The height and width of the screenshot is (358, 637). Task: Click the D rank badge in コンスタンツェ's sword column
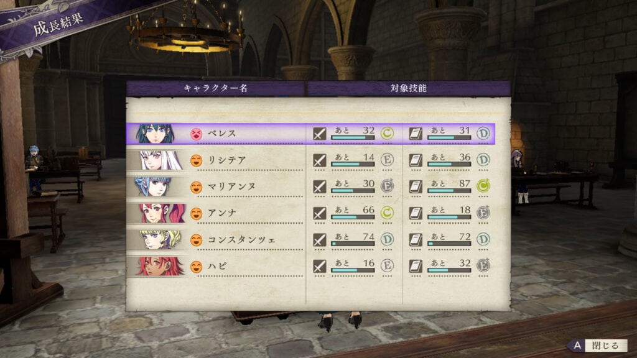387,239
